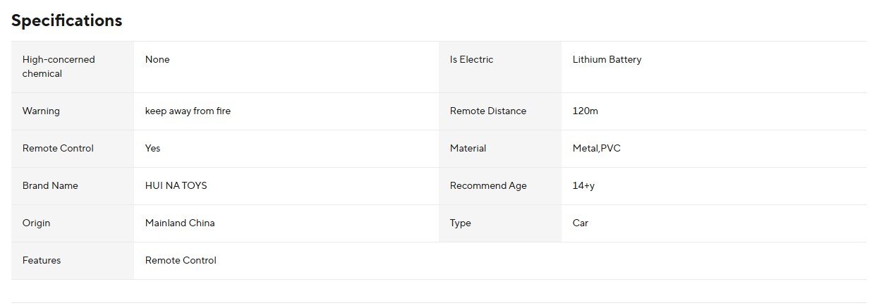
Task: Select keep away from fire text
Action: (188, 111)
